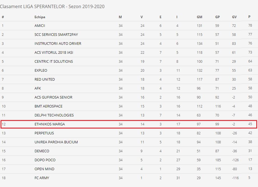
Task: Click the GV column header
Action: point(234,17)
